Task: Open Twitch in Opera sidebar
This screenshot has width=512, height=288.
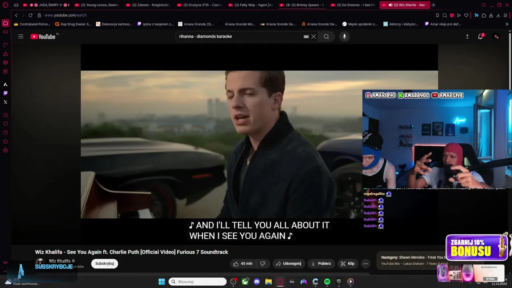Action: 5,93
